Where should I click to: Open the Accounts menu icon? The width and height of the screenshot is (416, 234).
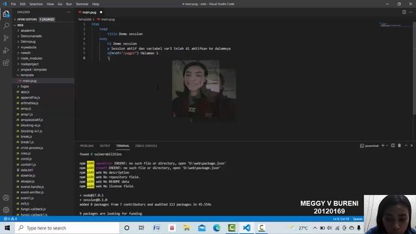point(6,198)
